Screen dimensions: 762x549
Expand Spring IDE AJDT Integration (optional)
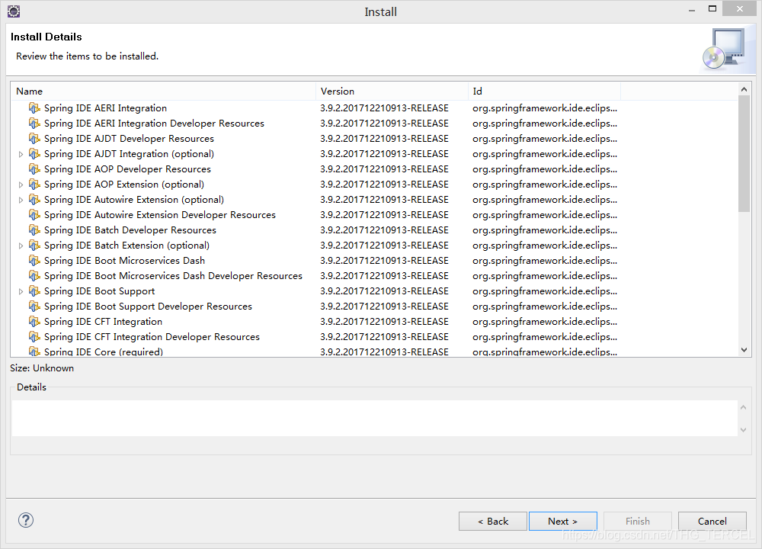tap(21, 154)
